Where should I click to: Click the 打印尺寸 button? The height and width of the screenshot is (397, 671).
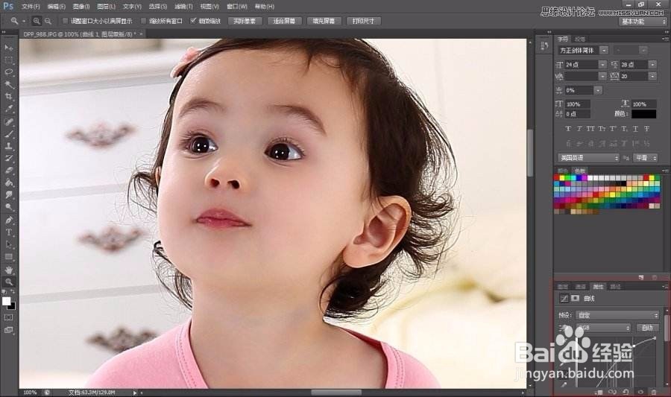(x=363, y=21)
